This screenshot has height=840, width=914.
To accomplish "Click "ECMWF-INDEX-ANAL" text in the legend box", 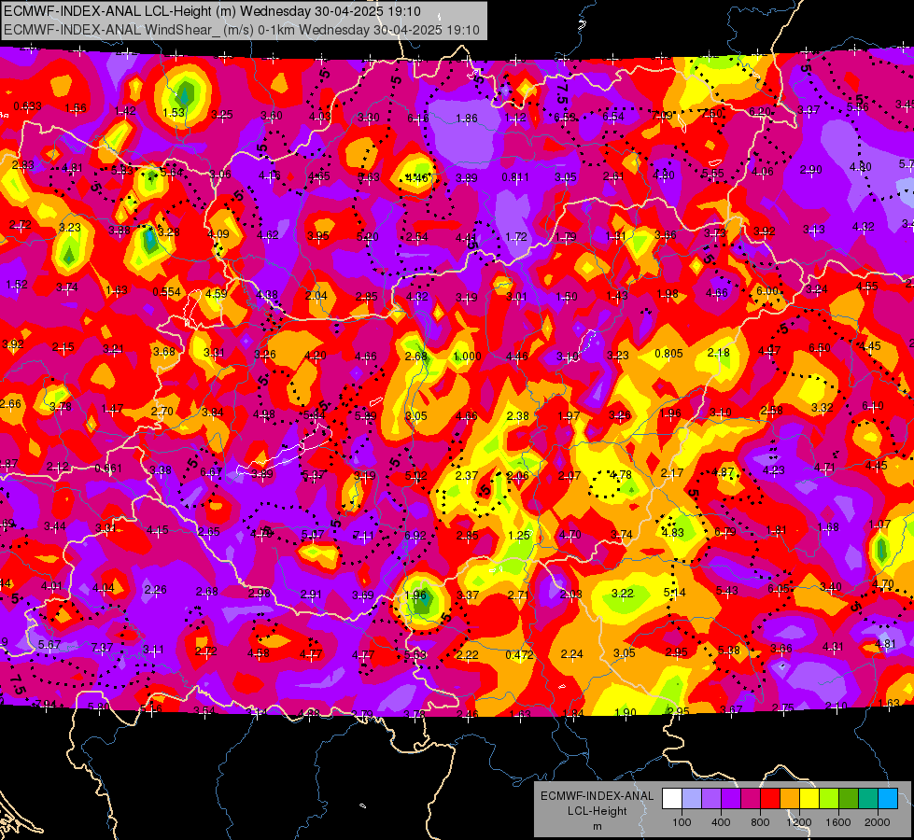I will click(x=597, y=796).
